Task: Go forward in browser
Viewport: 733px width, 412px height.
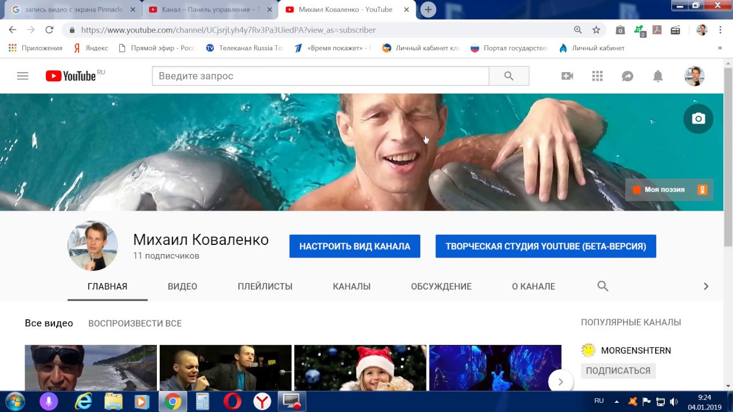Action: coord(31,30)
